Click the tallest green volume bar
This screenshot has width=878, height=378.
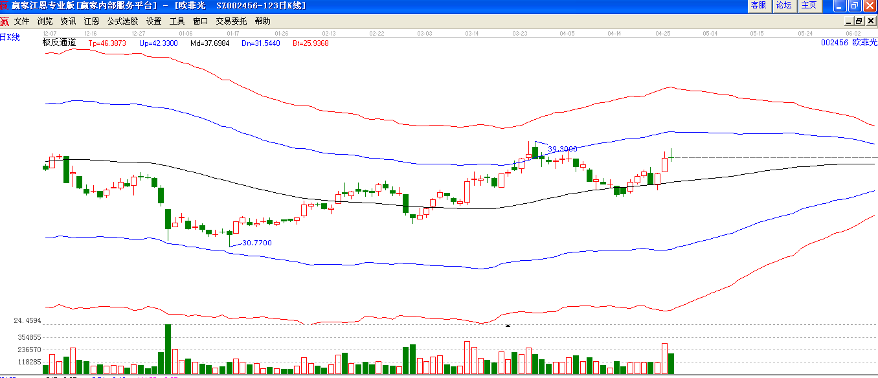(x=168, y=349)
